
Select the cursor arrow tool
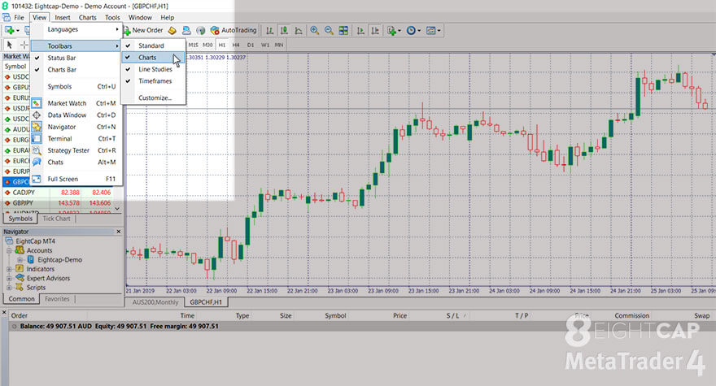[9, 45]
